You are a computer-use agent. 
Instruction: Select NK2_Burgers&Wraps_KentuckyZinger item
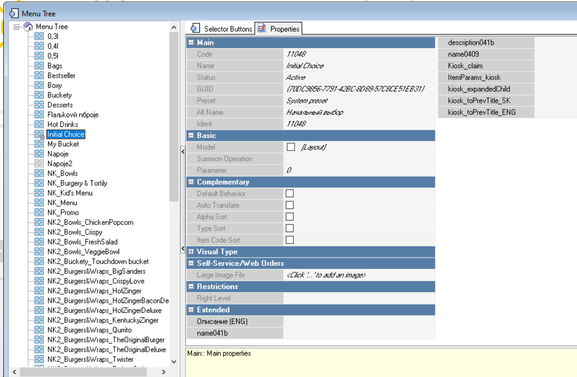[x=103, y=320]
